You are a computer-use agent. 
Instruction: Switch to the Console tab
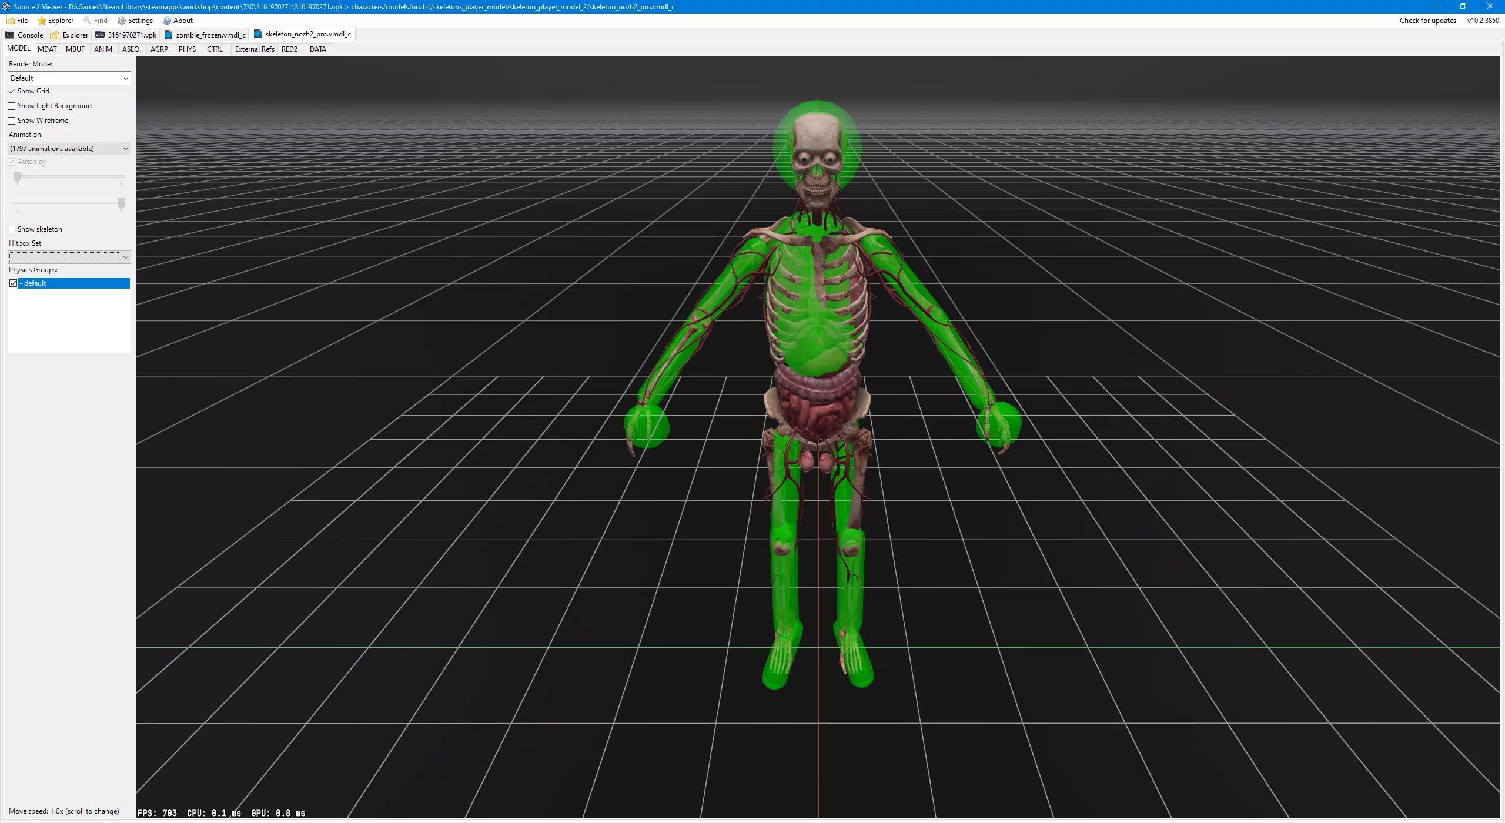[24, 35]
